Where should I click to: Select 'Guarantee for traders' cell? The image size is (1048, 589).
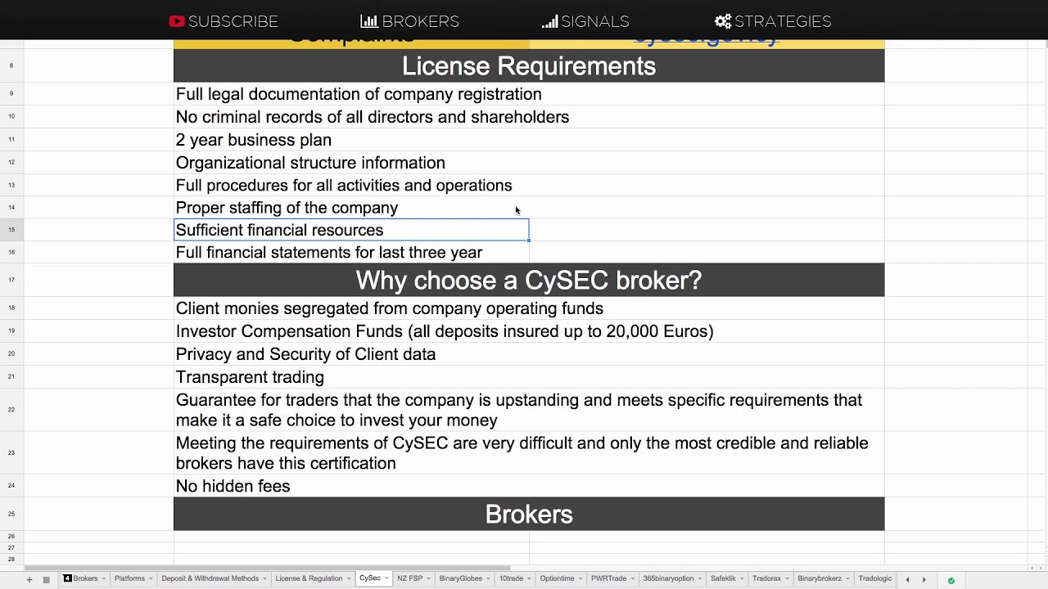click(x=529, y=410)
